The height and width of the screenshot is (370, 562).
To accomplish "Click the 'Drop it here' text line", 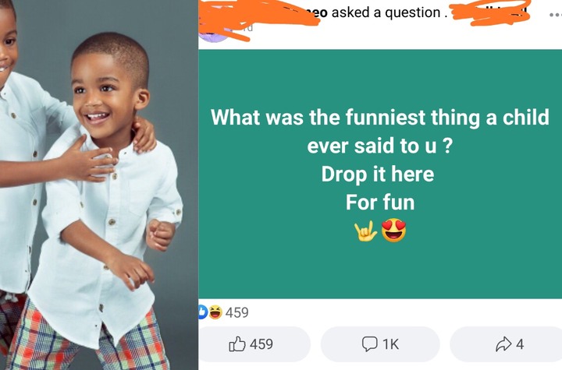I will click(x=378, y=174).
